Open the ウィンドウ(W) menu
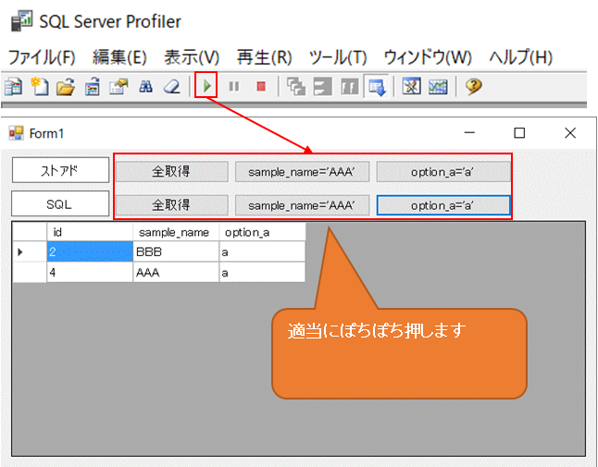 pyautogui.click(x=428, y=57)
